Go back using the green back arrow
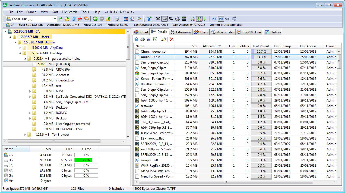345x193 pixels. [95, 18]
